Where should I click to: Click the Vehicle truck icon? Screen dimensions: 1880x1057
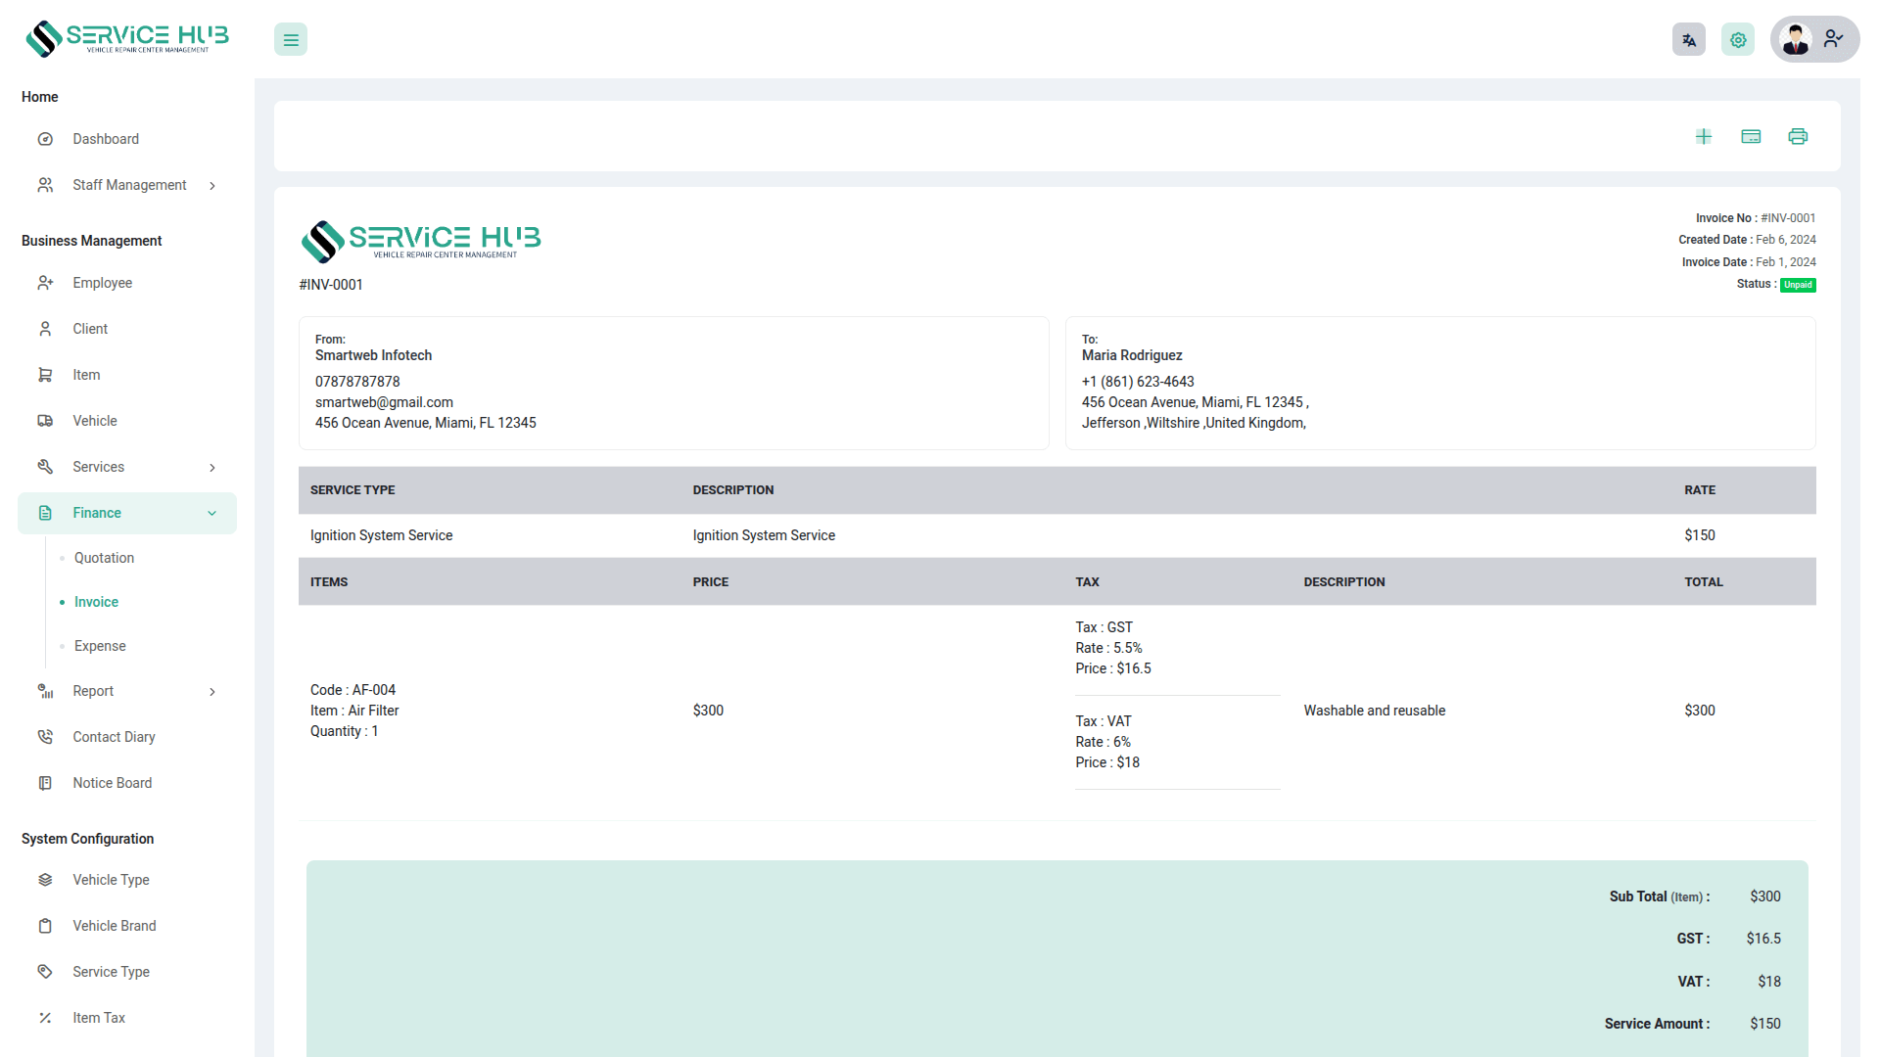(x=45, y=421)
